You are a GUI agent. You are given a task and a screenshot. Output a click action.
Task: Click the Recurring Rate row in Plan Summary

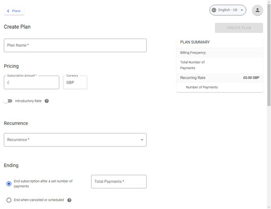click(219, 78)
